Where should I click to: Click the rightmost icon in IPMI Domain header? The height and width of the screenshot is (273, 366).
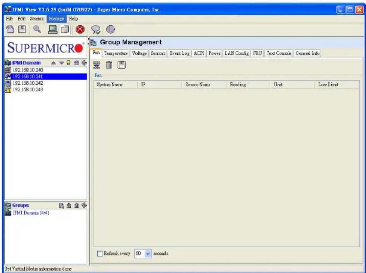[84, 62]
